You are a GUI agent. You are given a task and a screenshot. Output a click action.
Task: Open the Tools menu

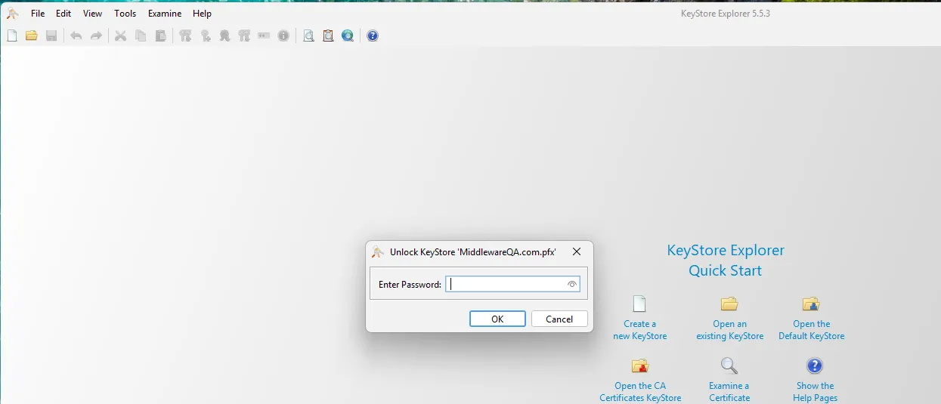click(125, 14)
